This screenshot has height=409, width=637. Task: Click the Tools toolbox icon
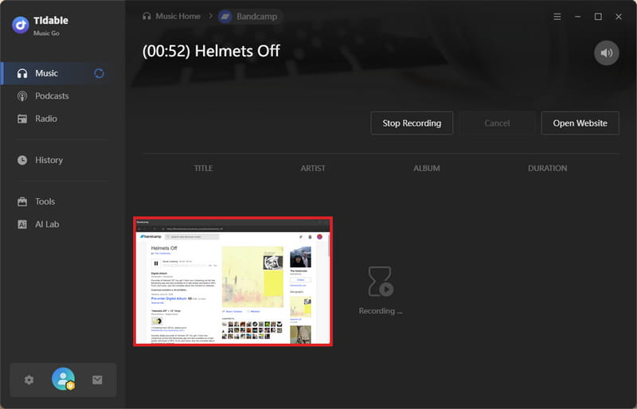(22, 202)
